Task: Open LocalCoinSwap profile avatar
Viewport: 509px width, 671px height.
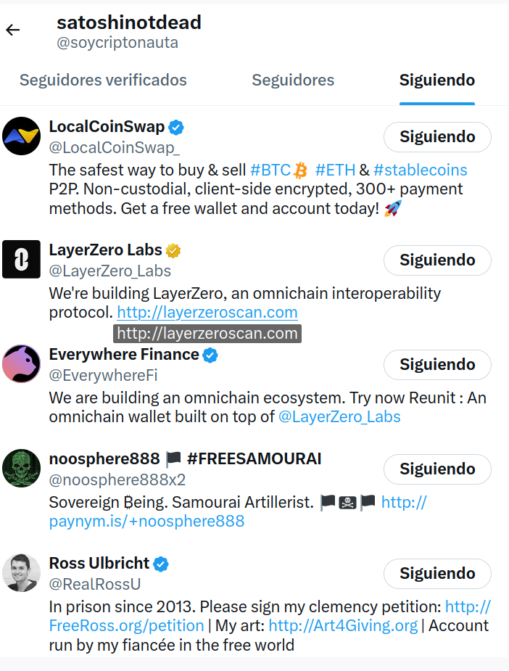Action: coord(22,136)
